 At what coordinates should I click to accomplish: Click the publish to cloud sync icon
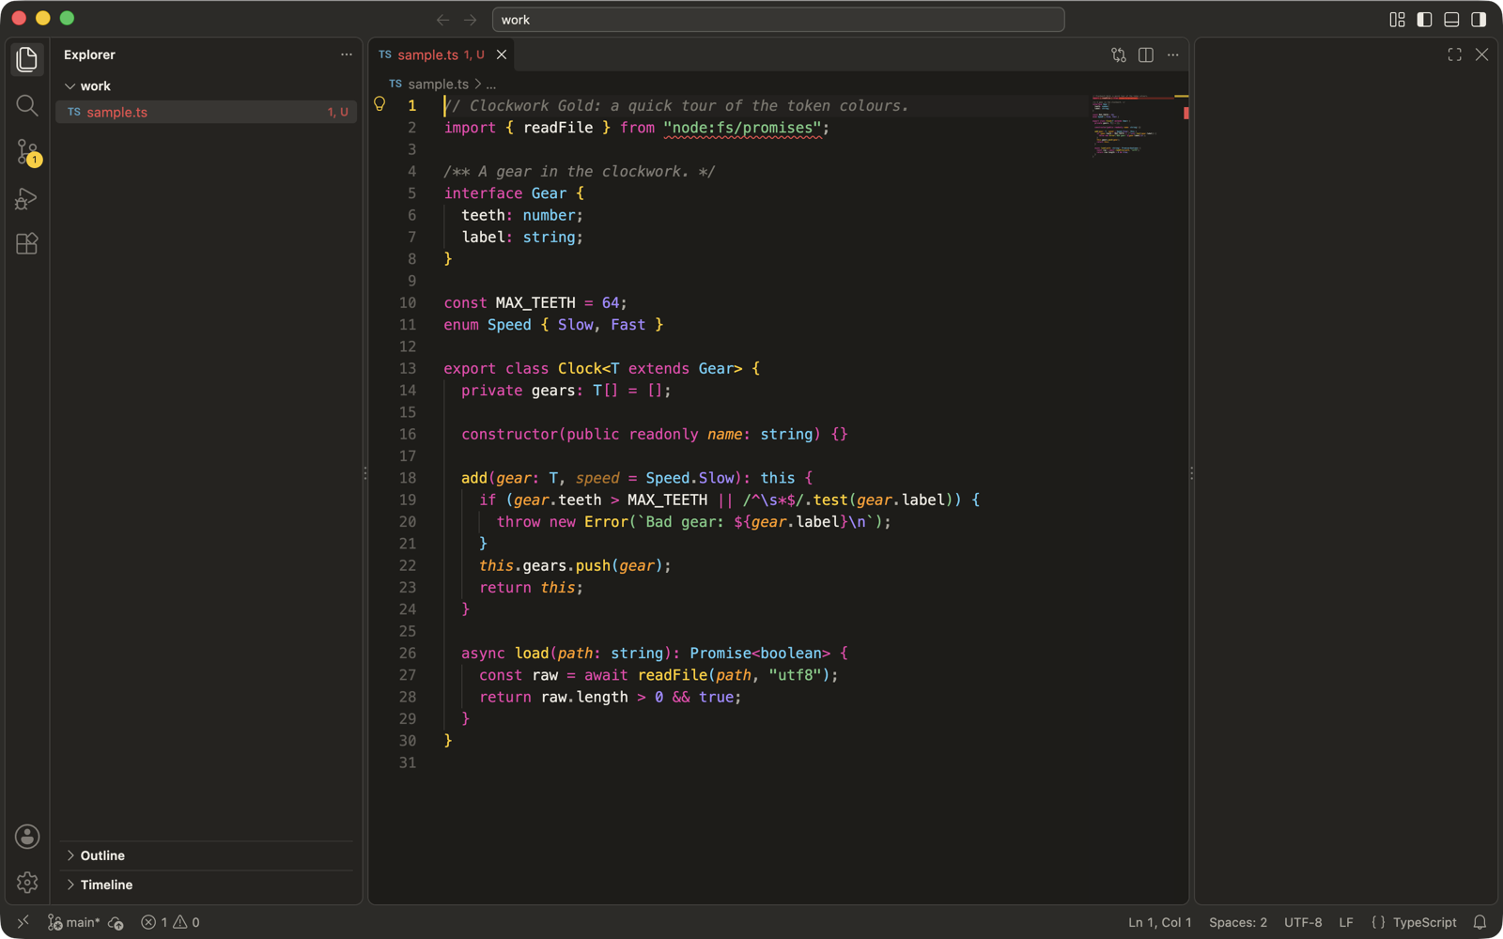coord(116,922)
